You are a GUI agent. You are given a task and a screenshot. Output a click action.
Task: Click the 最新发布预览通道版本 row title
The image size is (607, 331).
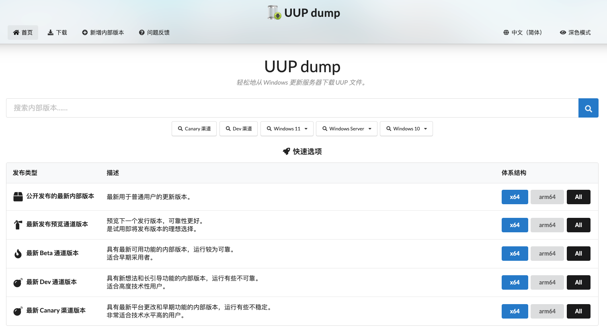57,224
